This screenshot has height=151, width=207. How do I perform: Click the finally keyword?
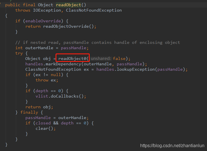(x=29, y=112)
